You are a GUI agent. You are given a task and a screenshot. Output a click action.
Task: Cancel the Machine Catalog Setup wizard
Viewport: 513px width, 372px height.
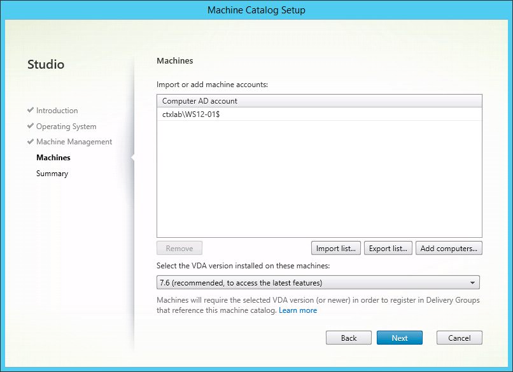tap(459, 338)
